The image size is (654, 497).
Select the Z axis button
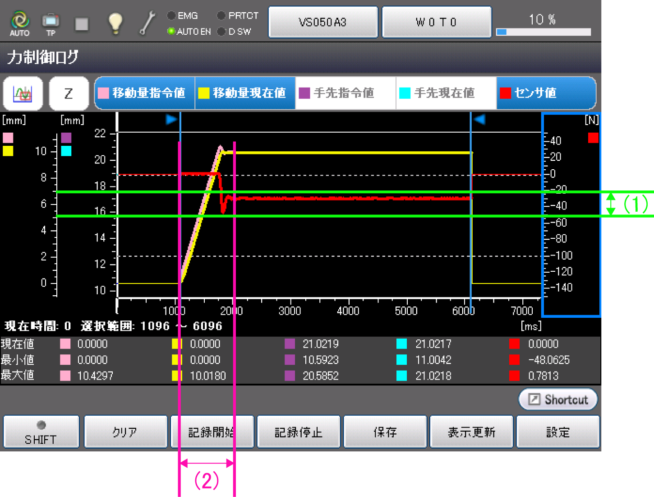pos(69,93)
